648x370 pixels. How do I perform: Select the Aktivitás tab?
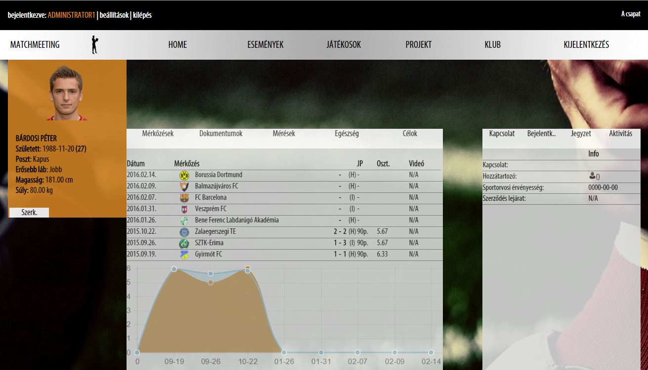pos(620,134)
